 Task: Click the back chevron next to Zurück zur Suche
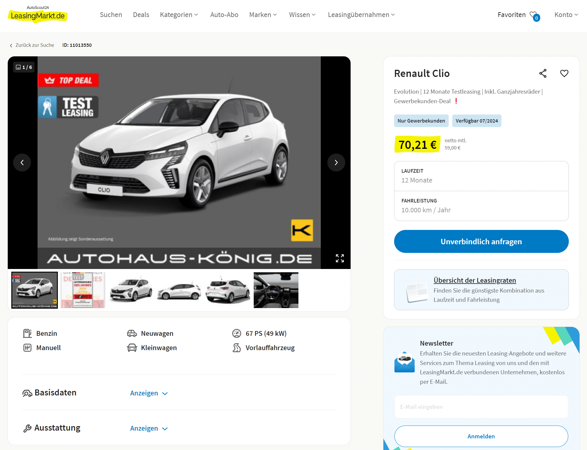[11, 45]
